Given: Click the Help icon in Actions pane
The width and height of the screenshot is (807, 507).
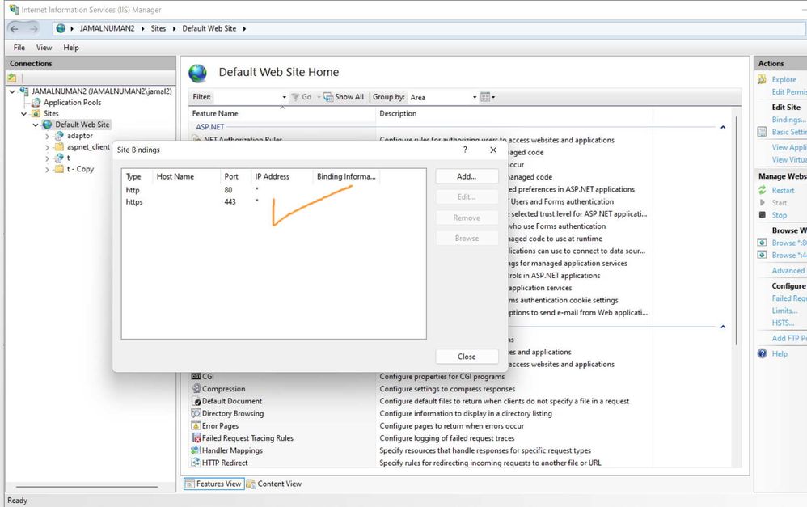Looking at the screenshot, I should coord(763,353).
